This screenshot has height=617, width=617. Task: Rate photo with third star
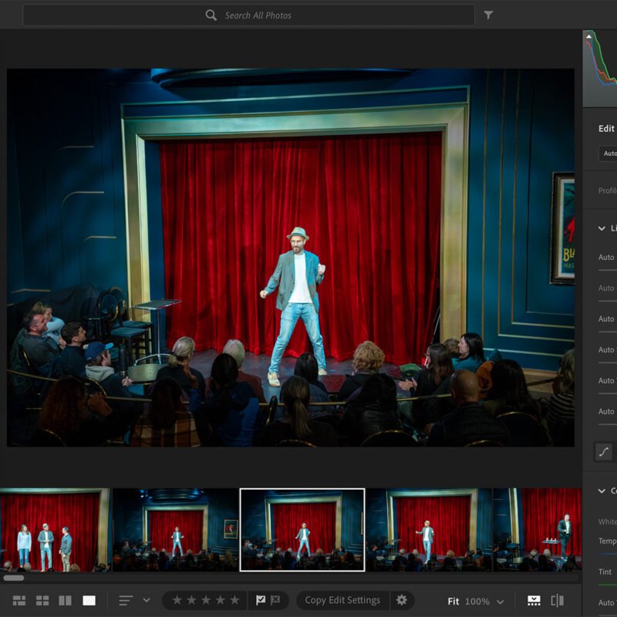pyautogui.click(x=206, y=600)
